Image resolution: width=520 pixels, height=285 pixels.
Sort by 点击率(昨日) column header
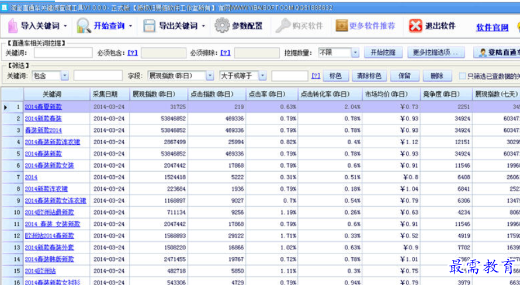tap(272, 95)
